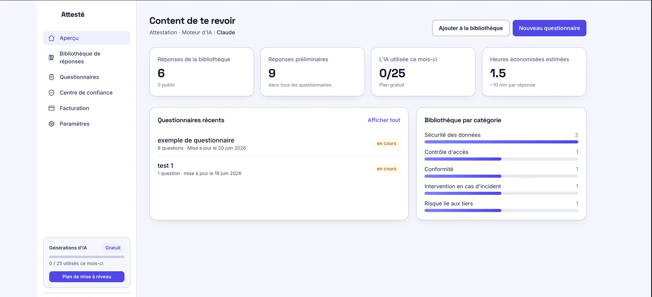Click Plan de mise à niveau button
Screen dimensions: 652x297
[x=87, y=277]
